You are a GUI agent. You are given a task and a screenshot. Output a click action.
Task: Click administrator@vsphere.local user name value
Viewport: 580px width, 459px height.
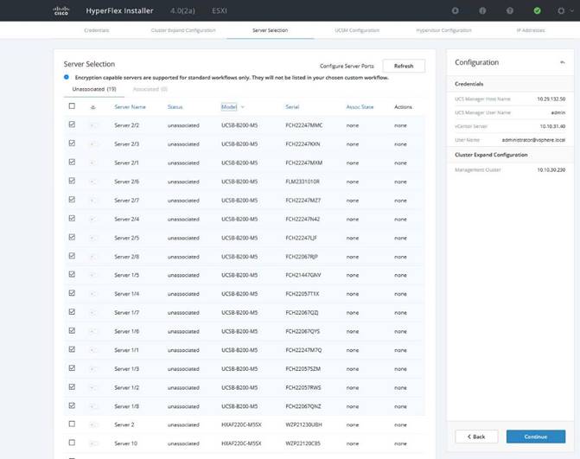pos(533,140)
